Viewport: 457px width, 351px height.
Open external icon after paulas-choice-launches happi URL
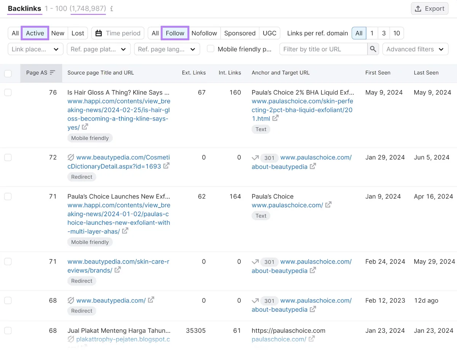pos(125,231)
